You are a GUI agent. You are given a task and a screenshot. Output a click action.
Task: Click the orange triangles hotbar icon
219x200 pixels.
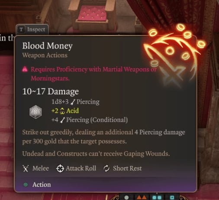(x=141, y=197)
